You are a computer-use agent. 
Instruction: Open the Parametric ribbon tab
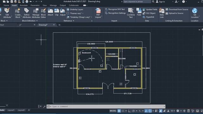point(35,5)
